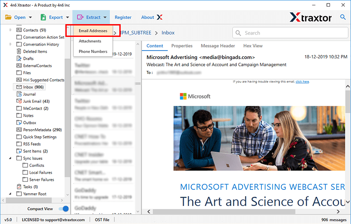
Task: Choose Phone Numbers from Extract menu
Action: (x=93, y=51)
